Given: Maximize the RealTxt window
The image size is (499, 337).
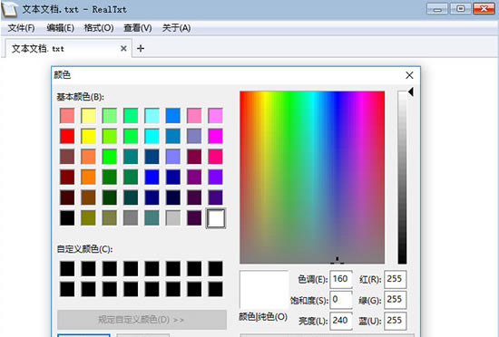Looking at the screenshot, I should coord(460,9).
